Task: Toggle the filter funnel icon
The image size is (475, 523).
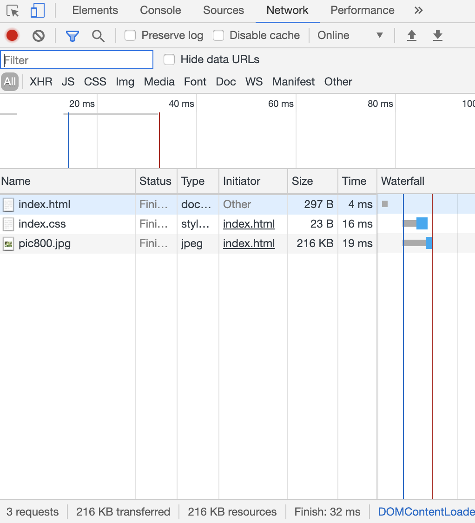Action: [x=72, y=36]
